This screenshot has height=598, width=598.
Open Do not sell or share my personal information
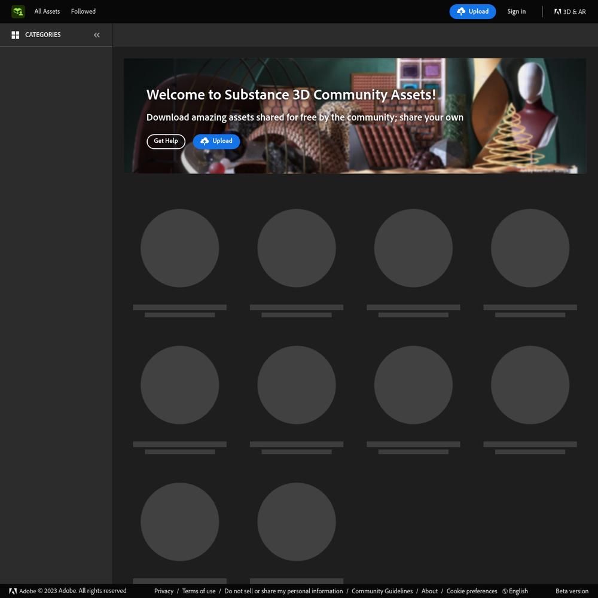tap(283, 591)
